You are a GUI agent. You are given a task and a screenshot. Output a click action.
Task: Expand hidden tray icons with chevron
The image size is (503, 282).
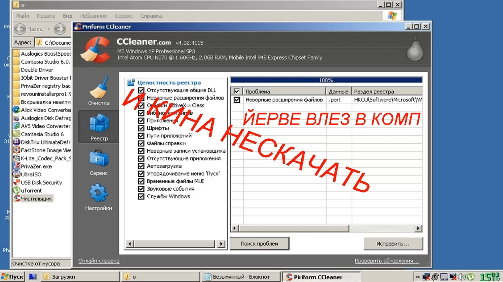(418, 277)
